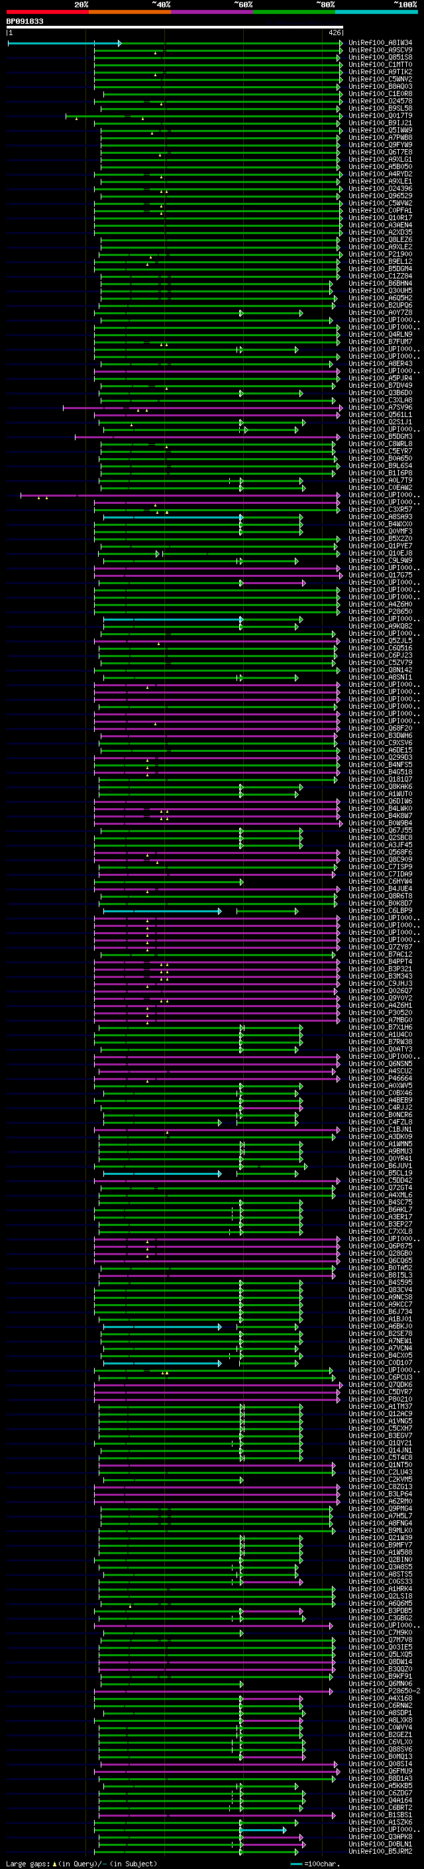Select the UniRef100_Q017T9 label
This screenshot has height=1869, width=424.
(380, 115)
